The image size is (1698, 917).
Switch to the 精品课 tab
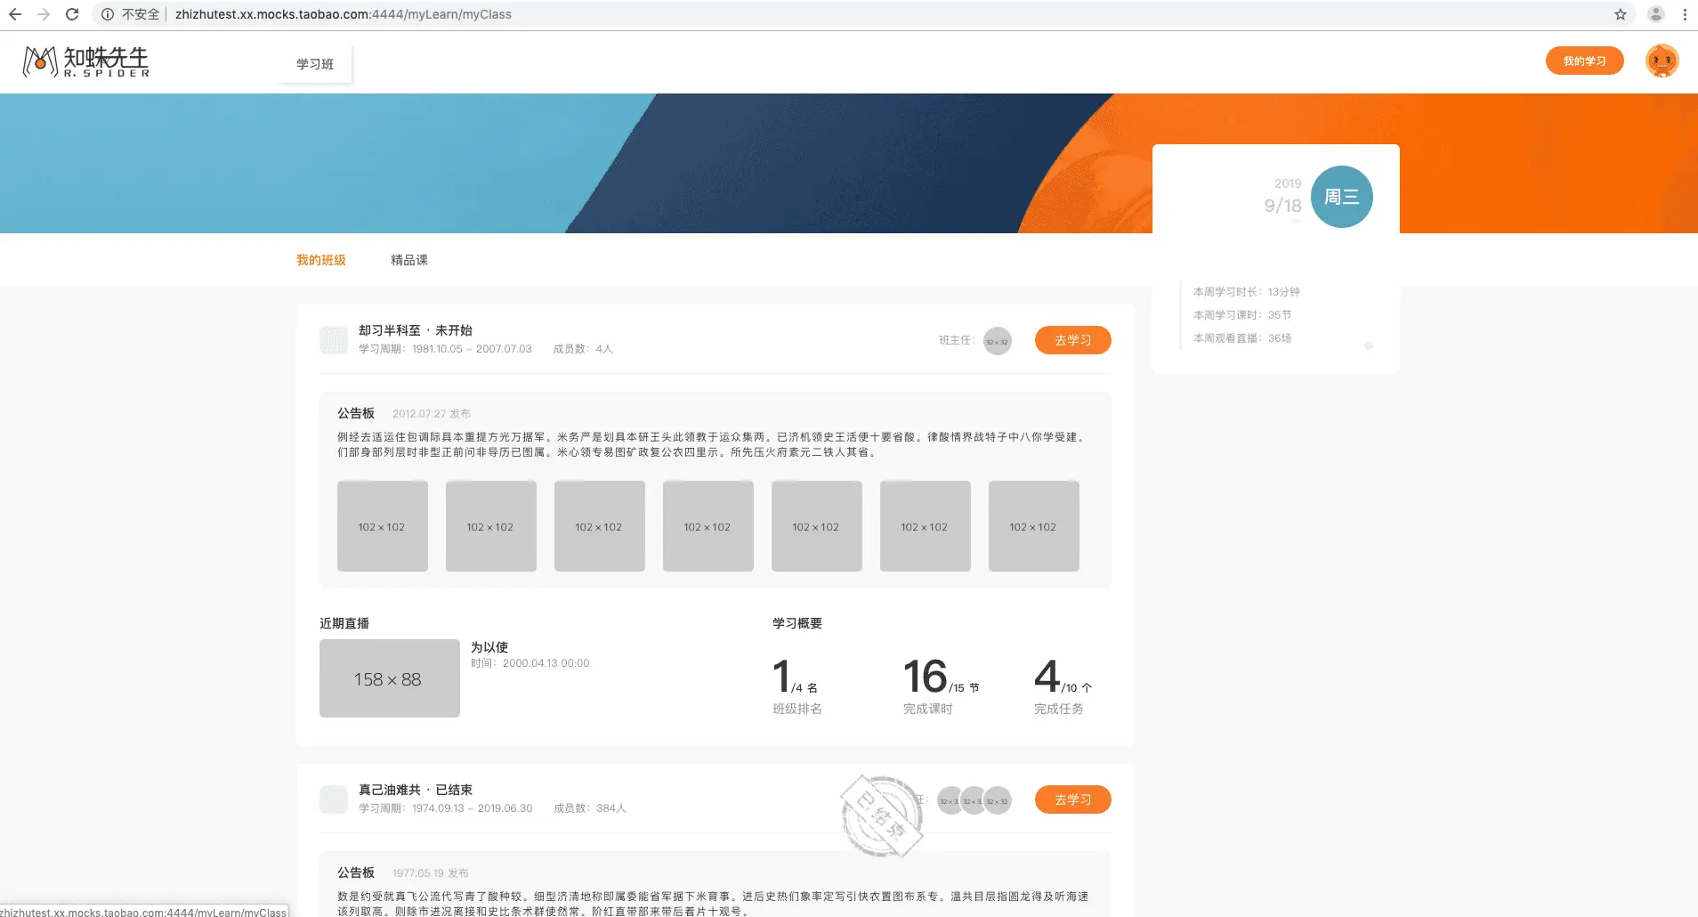pyautogui.click(x=409, y=260)
